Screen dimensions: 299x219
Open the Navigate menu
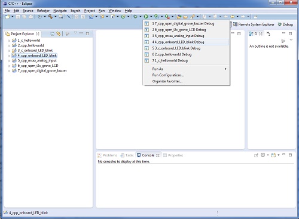click(x=60, y=11)
